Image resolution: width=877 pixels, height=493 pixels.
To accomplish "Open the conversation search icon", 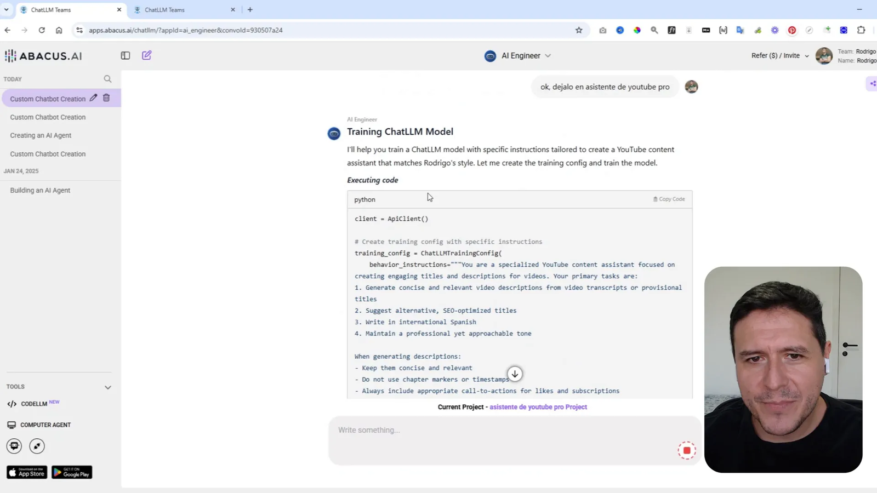I will pyautogui.click(x=107, y=79).
